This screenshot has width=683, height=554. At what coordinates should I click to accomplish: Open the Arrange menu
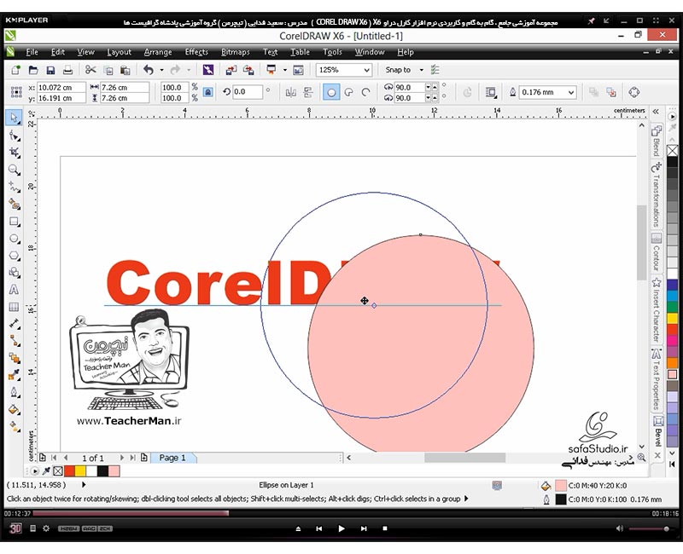click(158, 52)
